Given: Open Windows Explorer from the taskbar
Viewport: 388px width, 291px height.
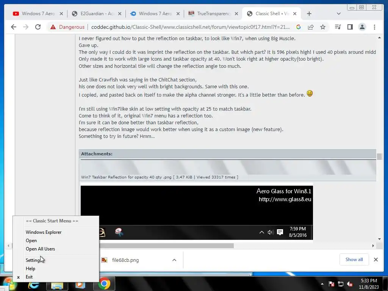Looking at the screenshot, I should point(57,285).
